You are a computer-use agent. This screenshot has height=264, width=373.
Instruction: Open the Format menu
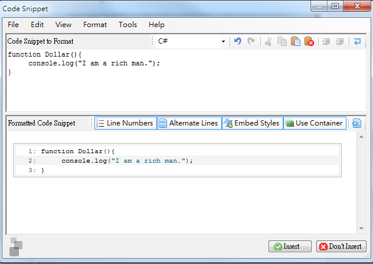pos(95,25)
